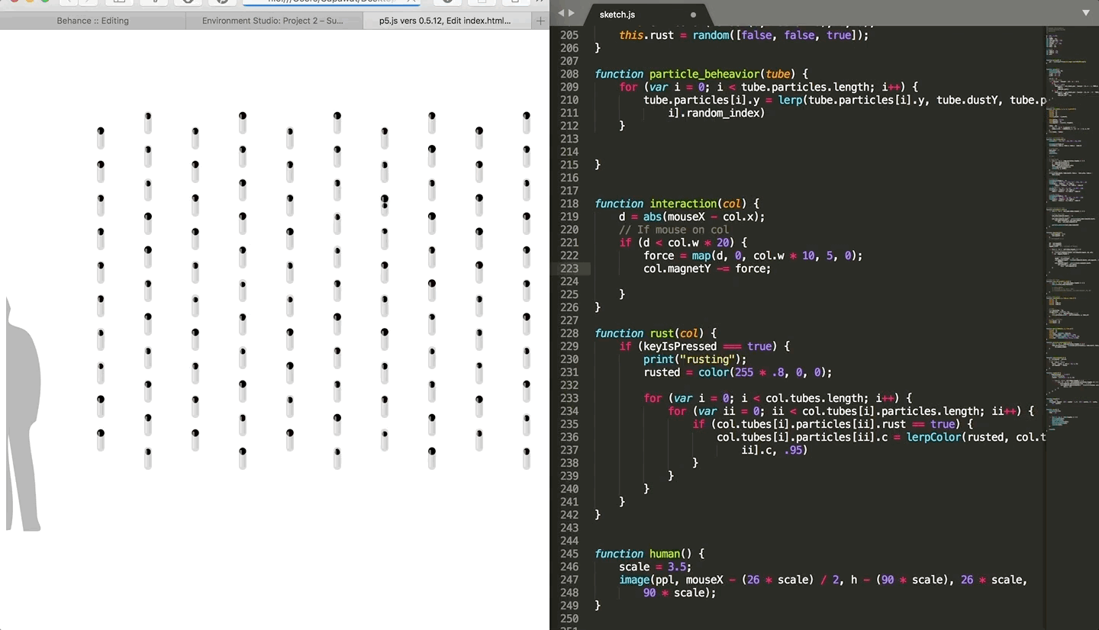The width and height of the screenshot is (1099, 630).
Task: Click line number 223 in the gutter
Action: click(x=569, y=268)
